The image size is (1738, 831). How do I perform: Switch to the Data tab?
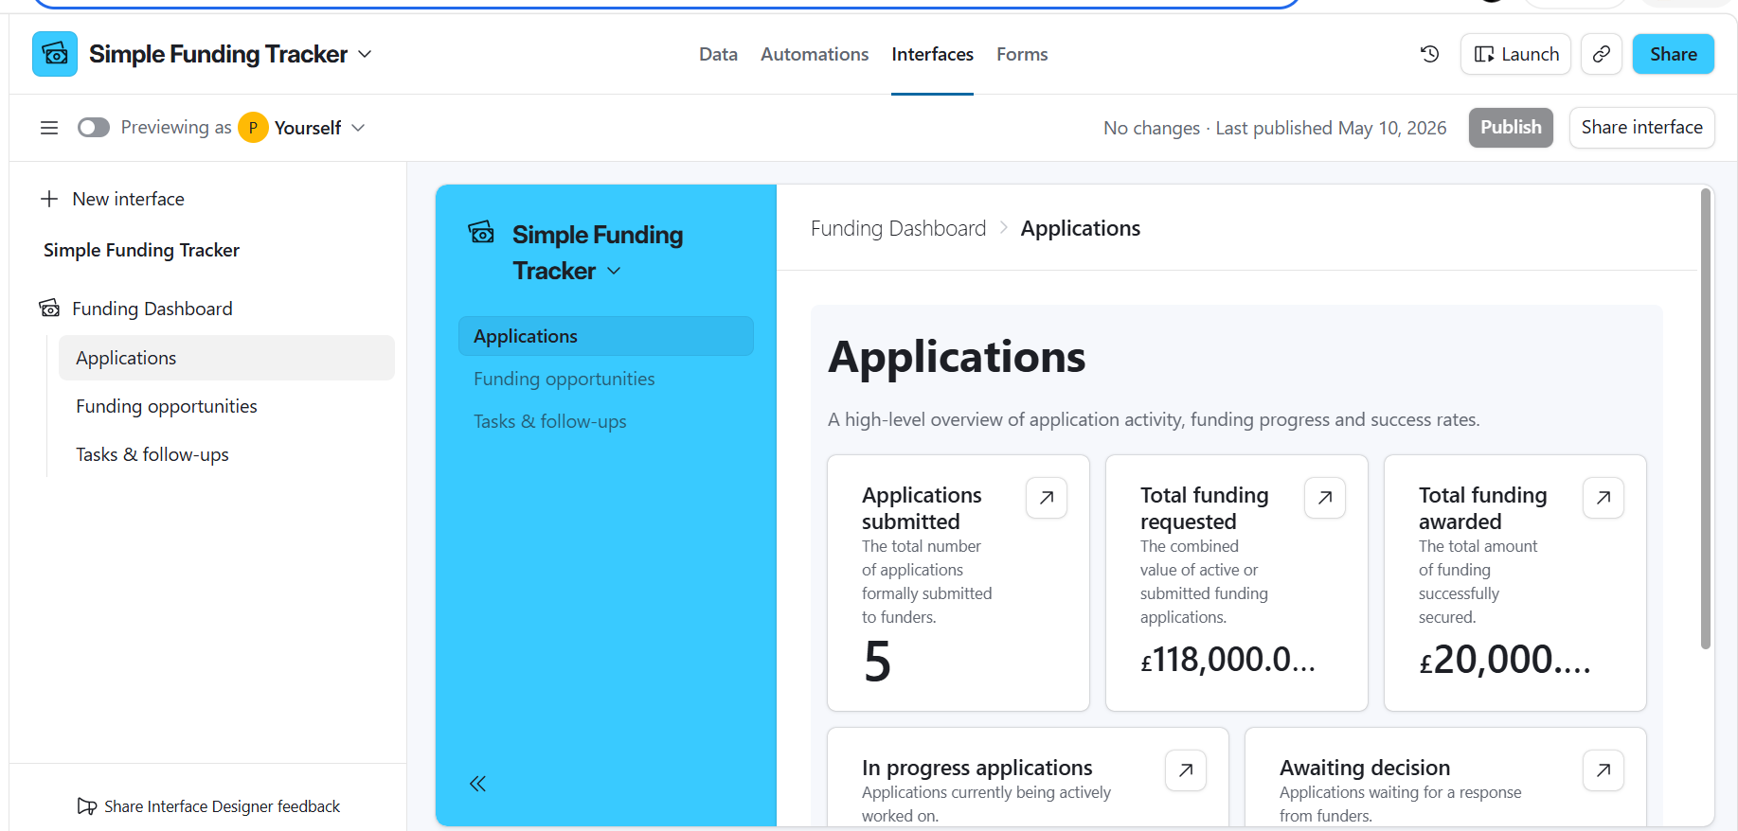coord(718,55)
